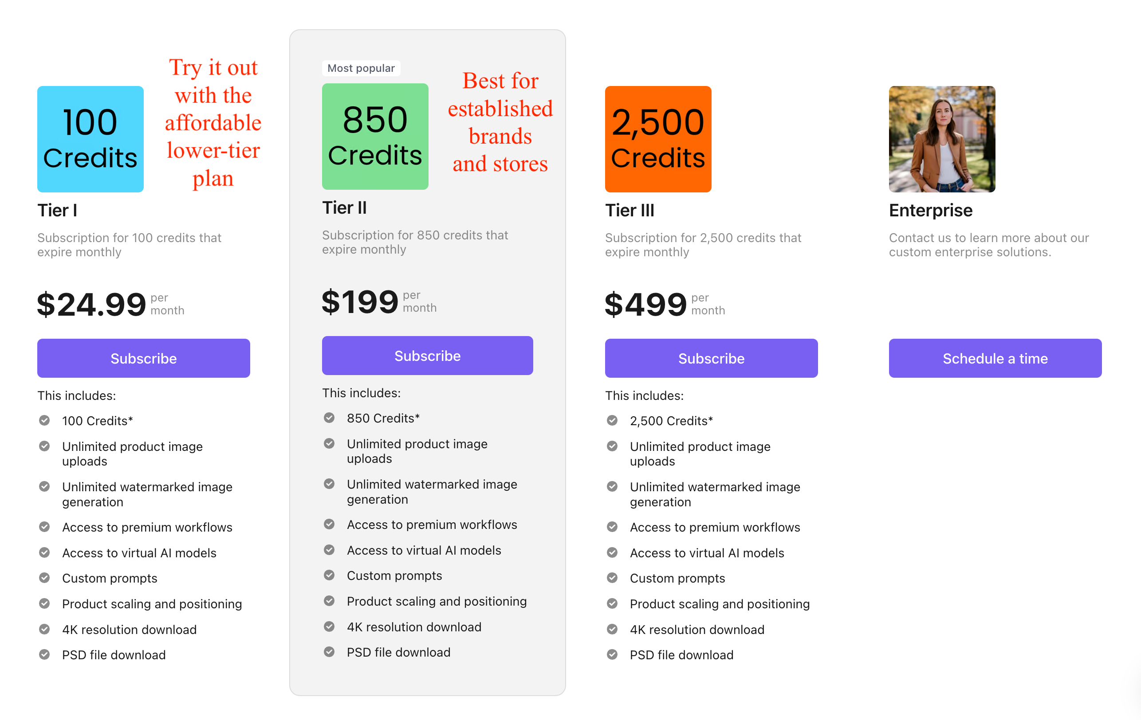The image size is (1141, 720).
Task: Click checkmark beside 2,500 Credits* feature
Action: coord(612,420)
